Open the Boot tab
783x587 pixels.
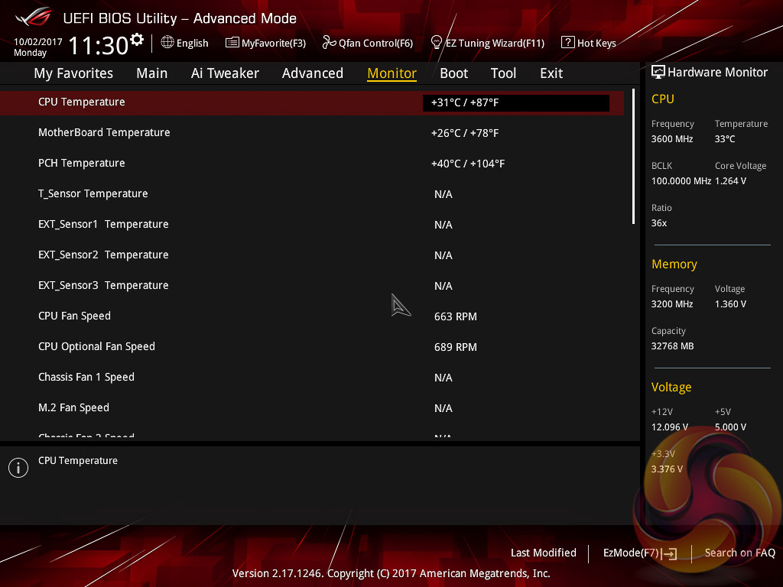coord(454,73)
